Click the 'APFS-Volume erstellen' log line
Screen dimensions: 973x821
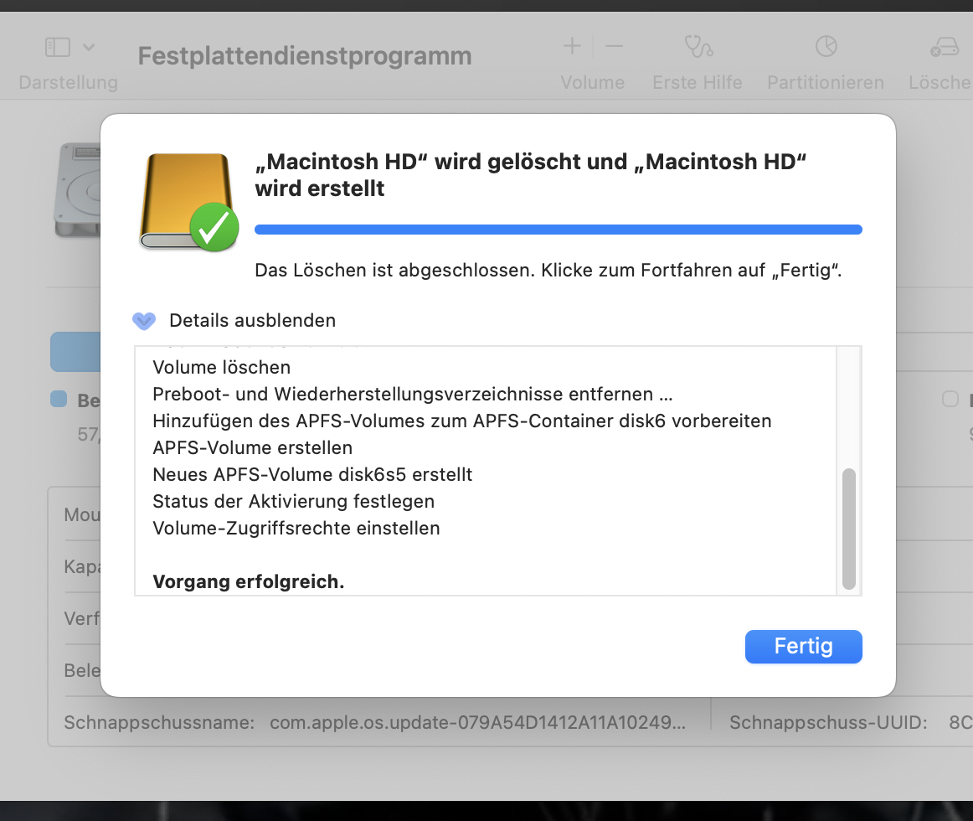click(253, 447)
